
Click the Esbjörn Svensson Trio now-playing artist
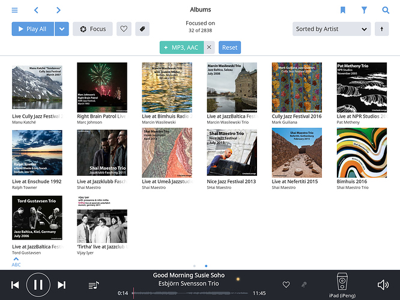coord(189,283)
